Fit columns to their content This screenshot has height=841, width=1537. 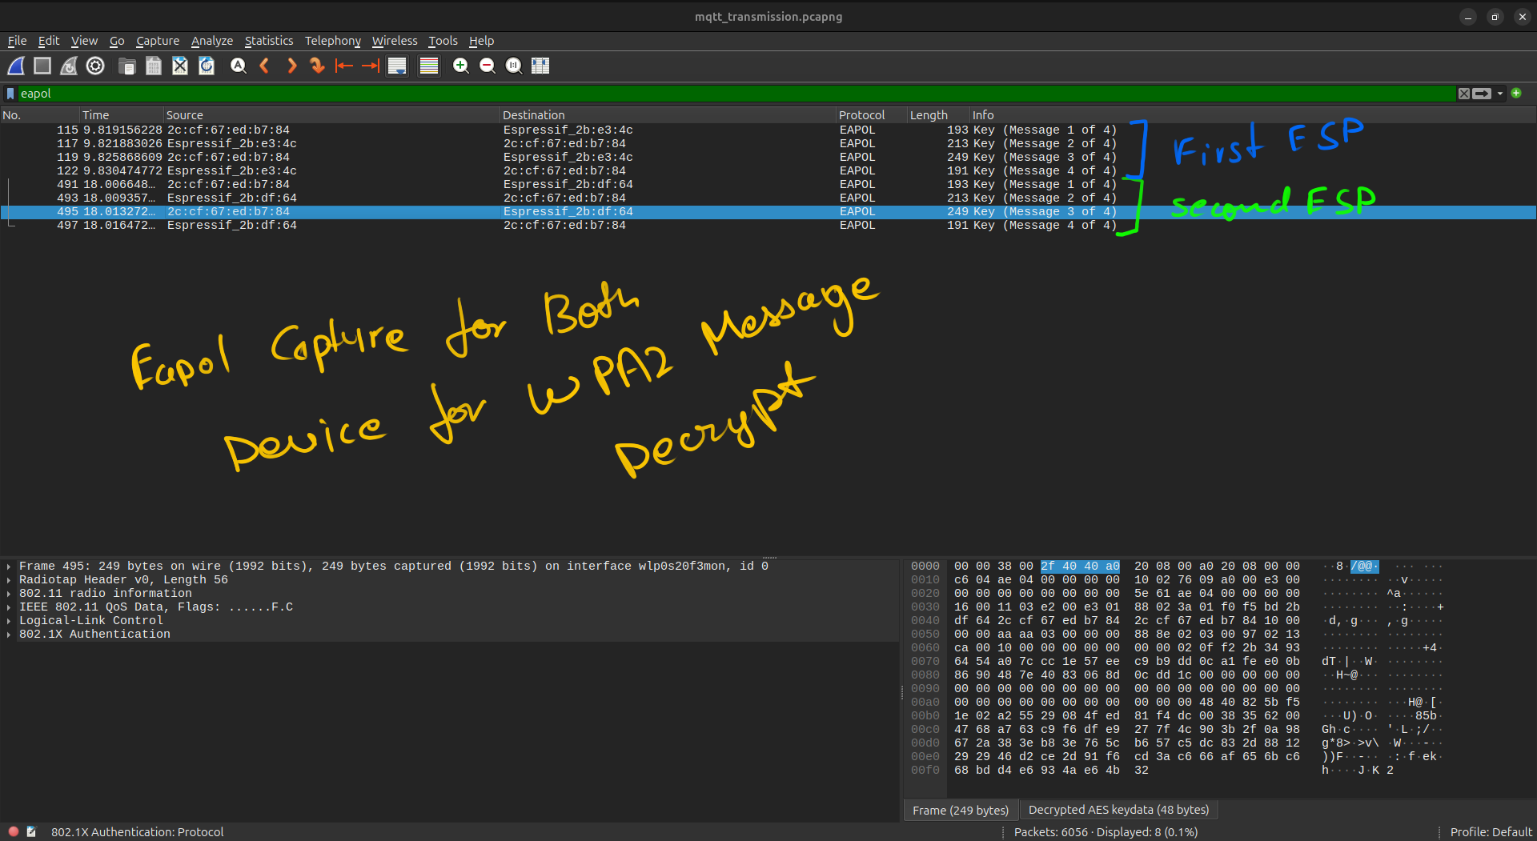(540, 66)
